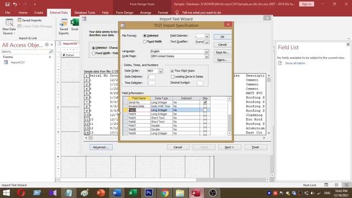Click Show all tables link
Viewport: 352px width, 198px height.
point(295,63)
